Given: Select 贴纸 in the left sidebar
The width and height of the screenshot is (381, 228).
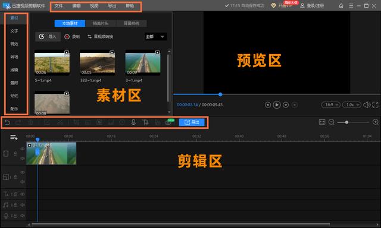Looking at the screenshot, I should pos(14,96).
